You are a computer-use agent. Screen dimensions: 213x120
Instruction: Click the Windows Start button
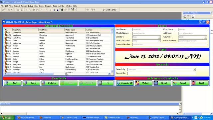point(7,118)
